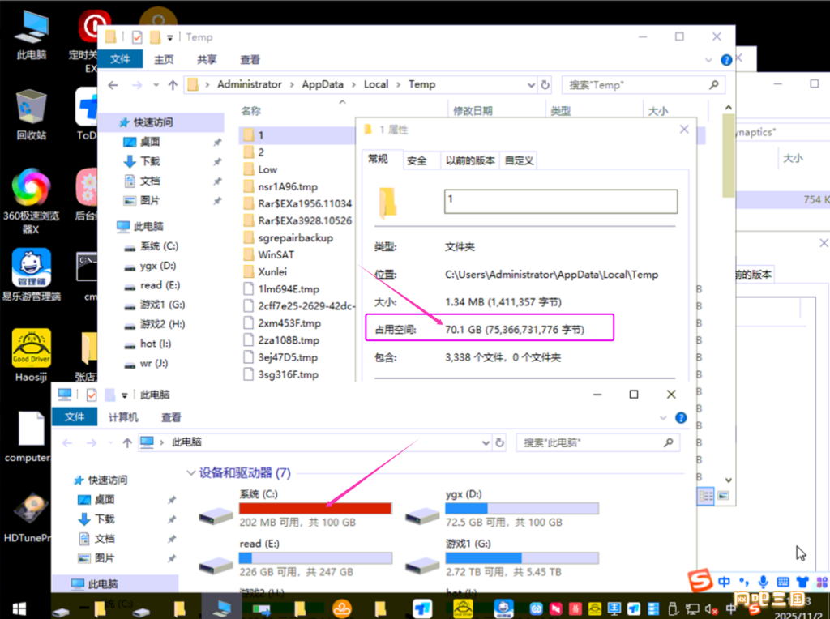Open the 查看 ribbon tab in Temp window
The image size is (830, 619).
pyautogui.click(x=250, y=59)
